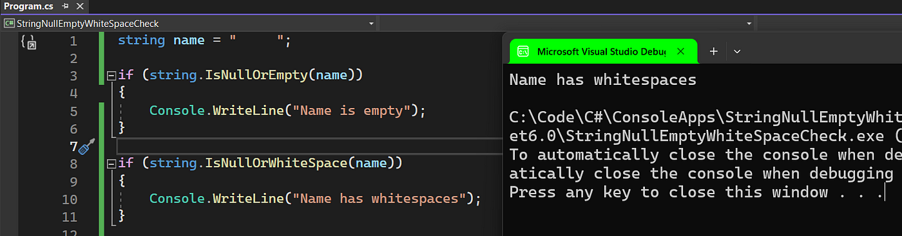Collapse the IsNullOrEmpty if block
The image size is (902, 236).
point(111,76)
